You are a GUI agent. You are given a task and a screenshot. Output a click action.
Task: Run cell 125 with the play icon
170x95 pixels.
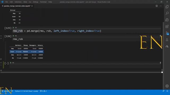pos(14,28)
